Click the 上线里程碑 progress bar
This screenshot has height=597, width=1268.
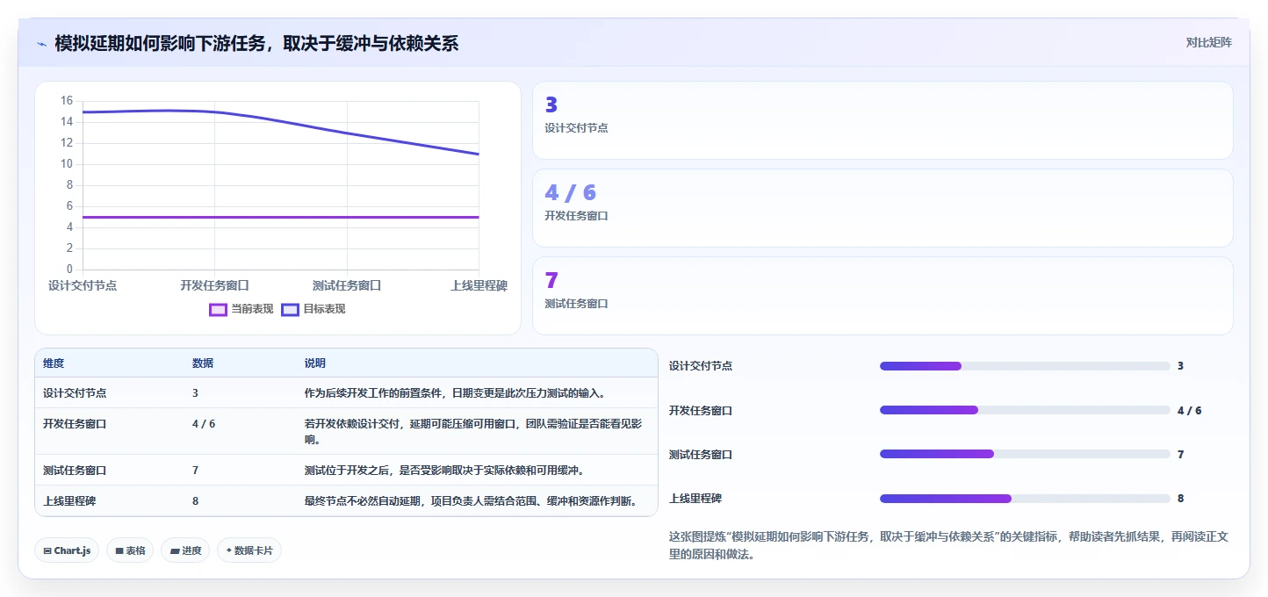(x=1025, y=499)
